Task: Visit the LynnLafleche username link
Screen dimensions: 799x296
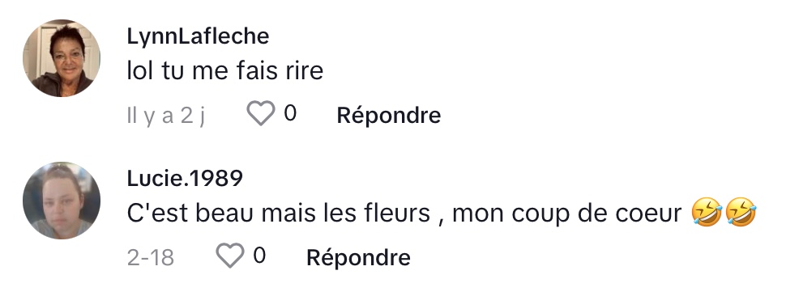Action: pos(198,36)
